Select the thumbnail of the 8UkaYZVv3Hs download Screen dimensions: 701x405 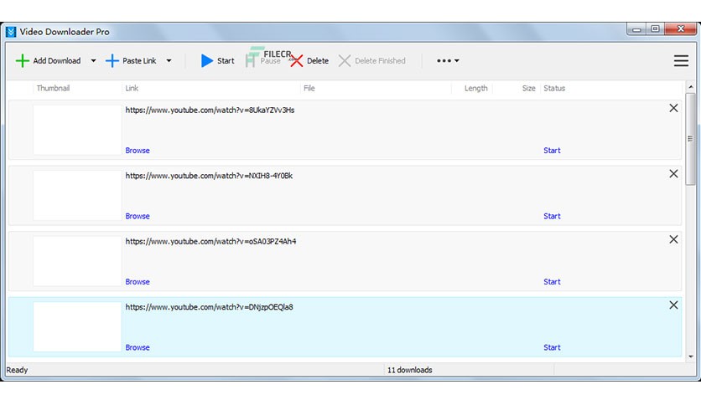coord(77,130)
